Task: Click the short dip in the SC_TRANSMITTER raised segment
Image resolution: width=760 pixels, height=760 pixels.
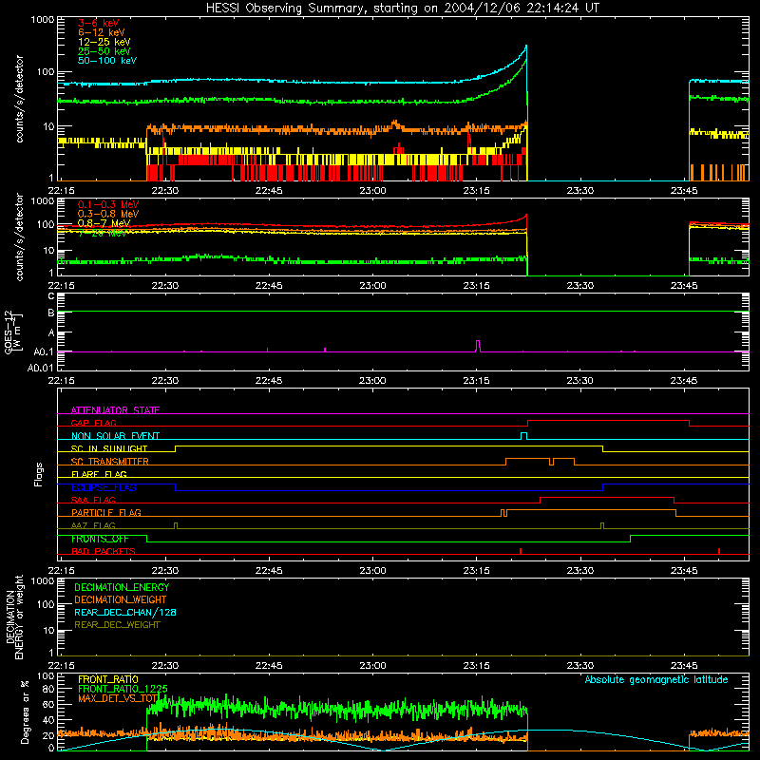Action: tap(552, 462)
